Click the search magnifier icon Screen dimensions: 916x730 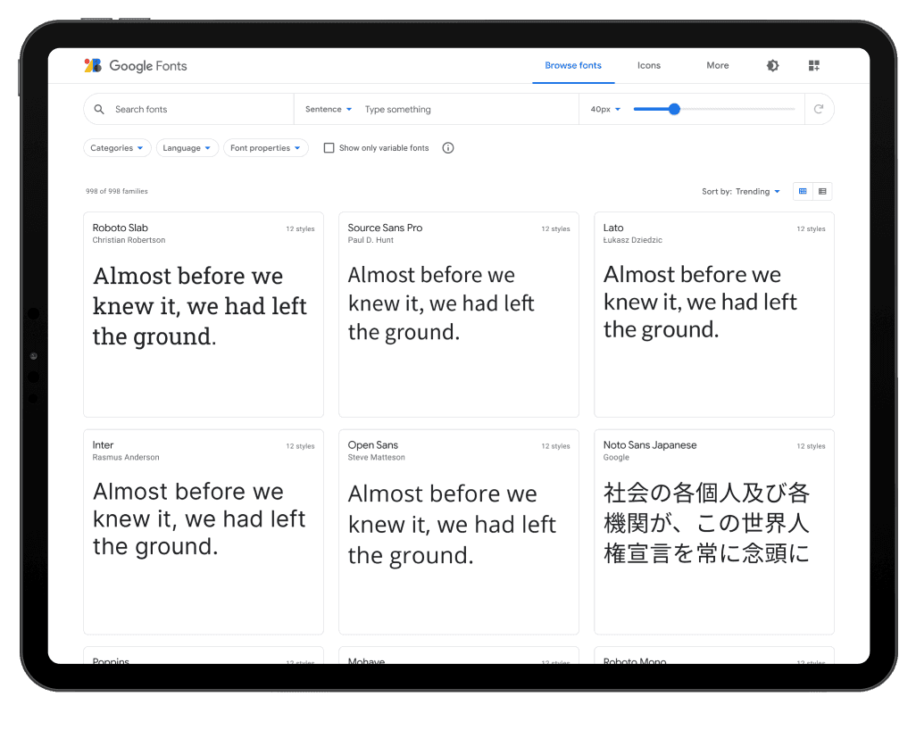click(x=99, y=109)
